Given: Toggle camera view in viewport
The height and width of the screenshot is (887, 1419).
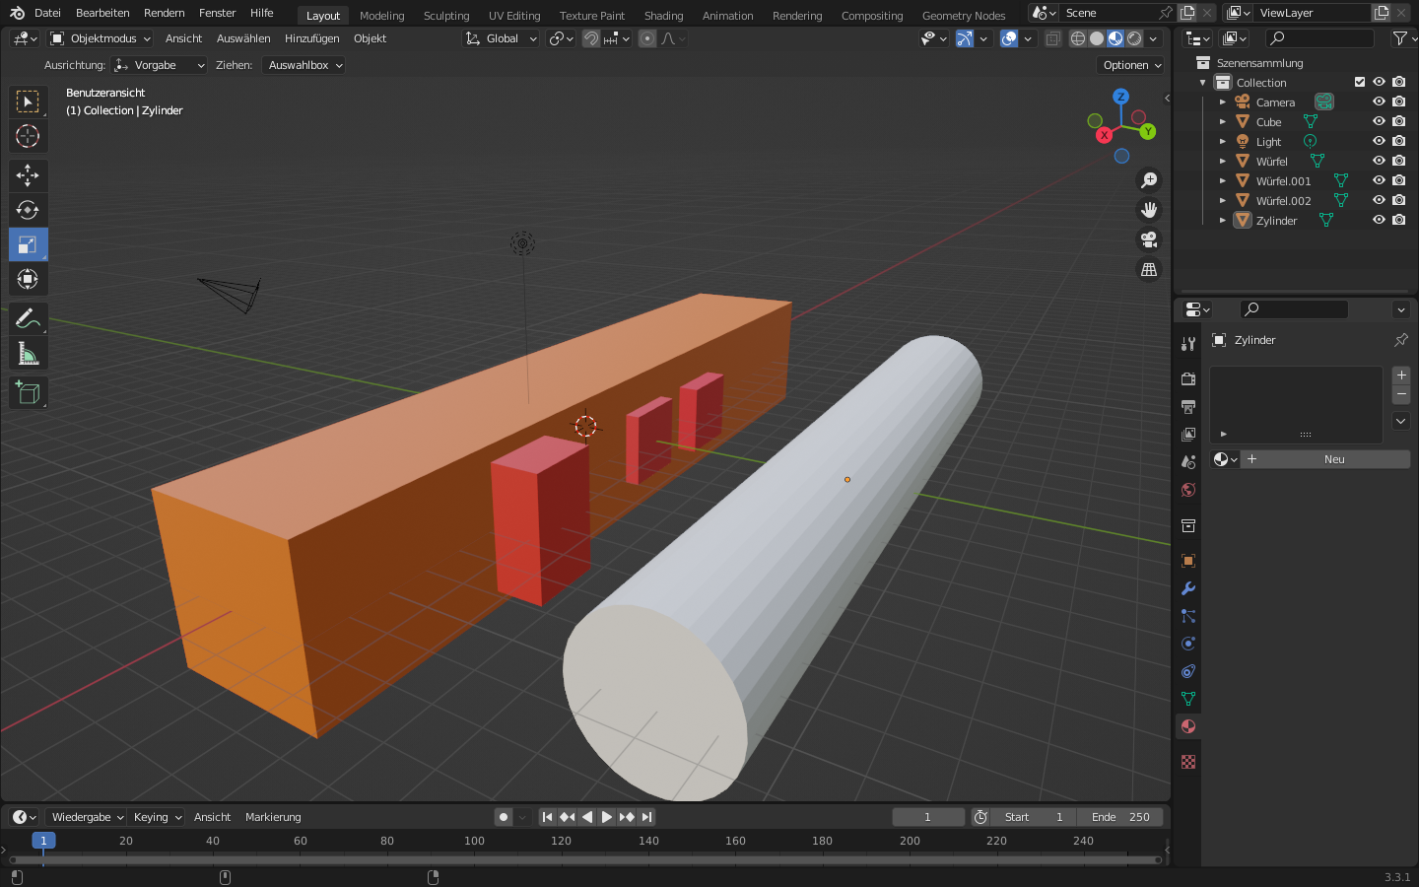Looking at the screenshot, I should click(1149, 239).
